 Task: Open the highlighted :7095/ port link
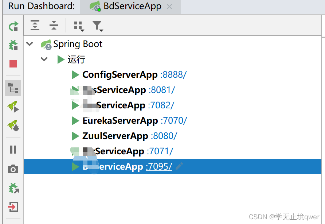pos(159,166)
